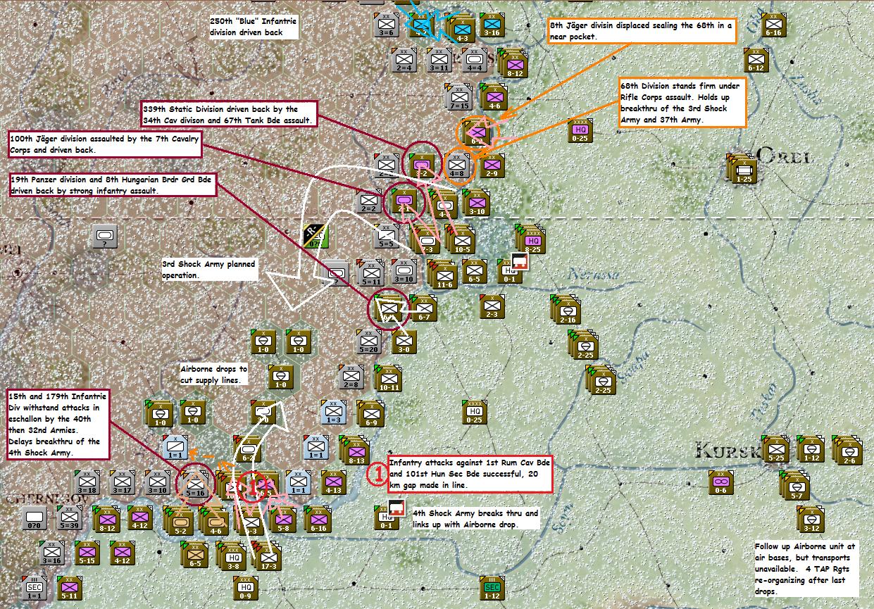The image size is (874, 609).
Task: Select the gray 4=4 armored division counter
Action: [473, 60]
